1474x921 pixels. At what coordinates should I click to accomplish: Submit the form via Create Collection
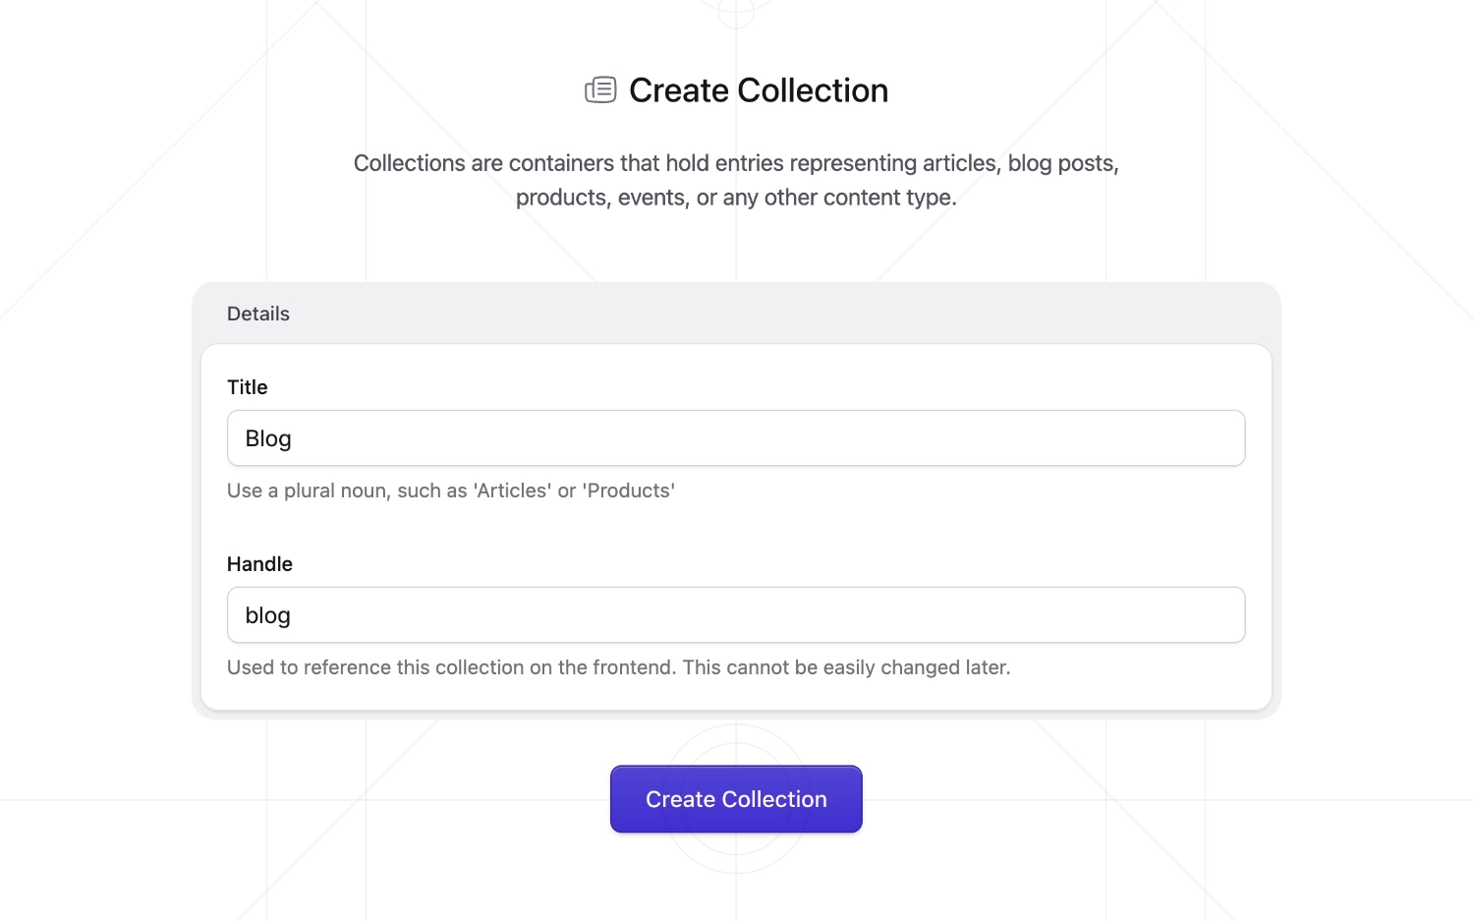click(x=736, y=799)
